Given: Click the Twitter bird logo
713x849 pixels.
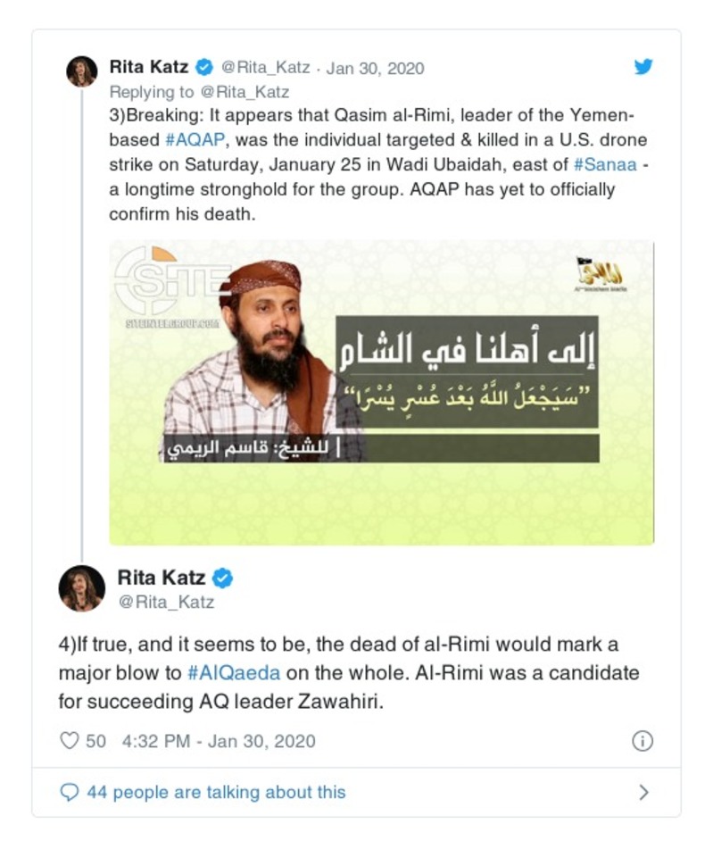Looking at the screenshot, I should click(643, 67).
